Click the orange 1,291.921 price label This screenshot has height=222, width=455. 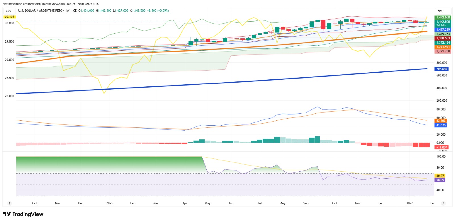(x=443, y=47)
